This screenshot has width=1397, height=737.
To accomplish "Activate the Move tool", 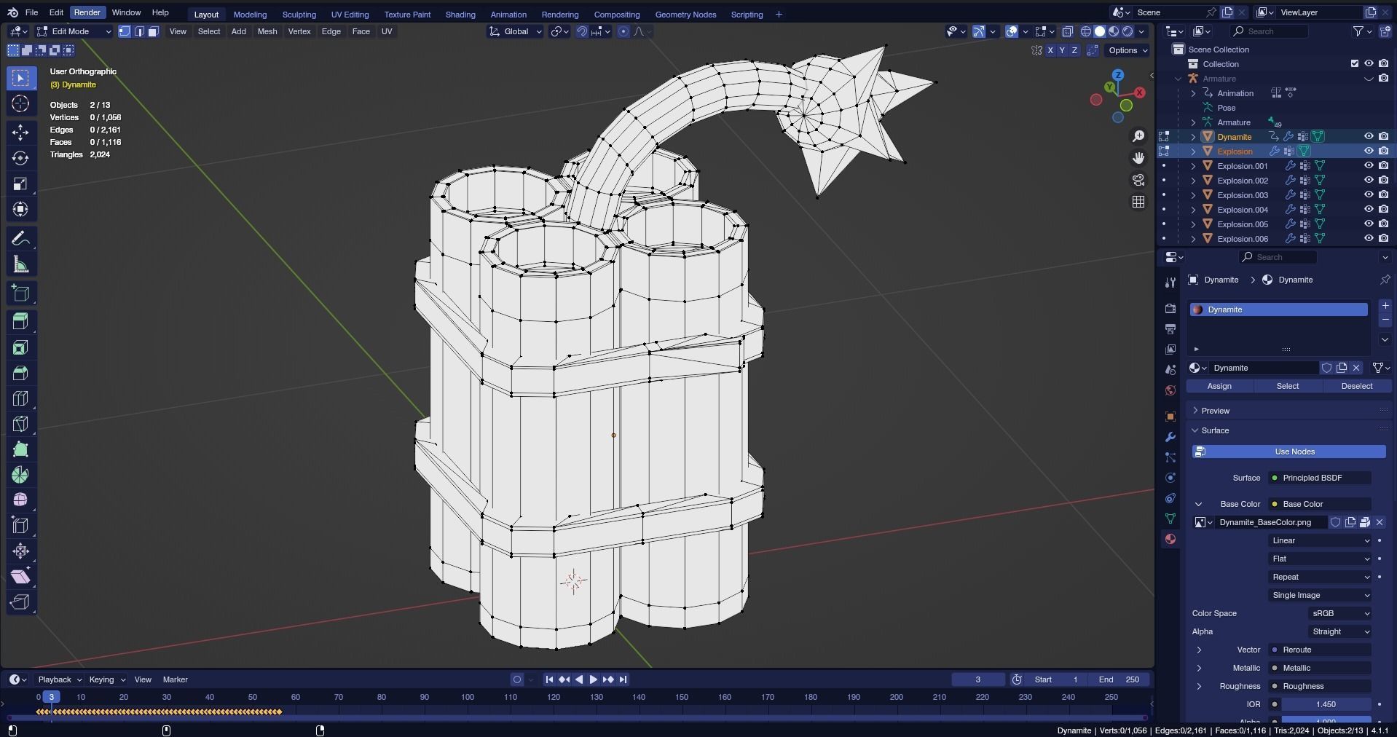I will click(x=20, y=132).
